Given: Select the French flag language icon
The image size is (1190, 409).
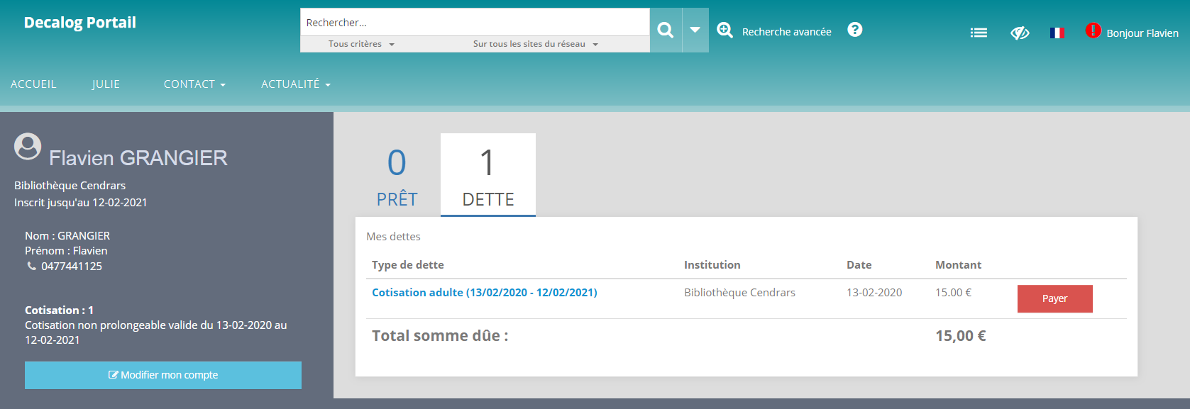Looking at the screenshot, I should point(1057,33).
